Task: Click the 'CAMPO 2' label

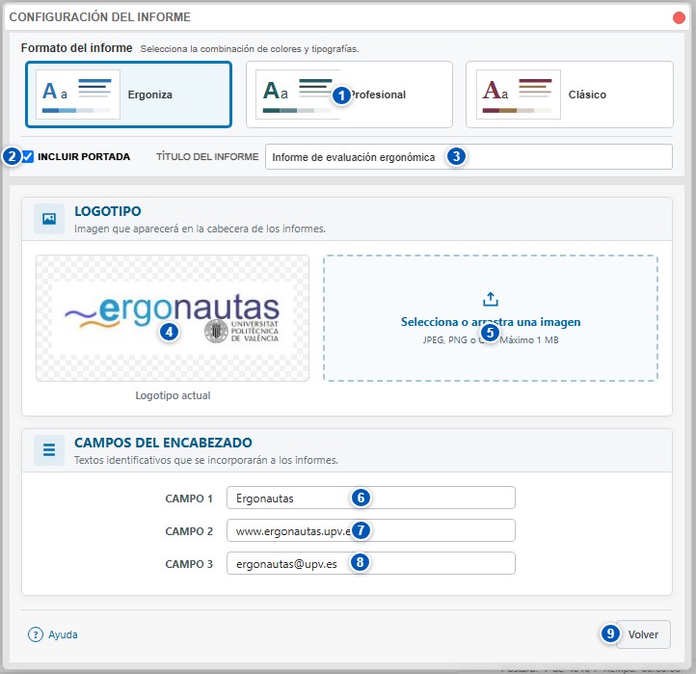Action: [189, 531]
